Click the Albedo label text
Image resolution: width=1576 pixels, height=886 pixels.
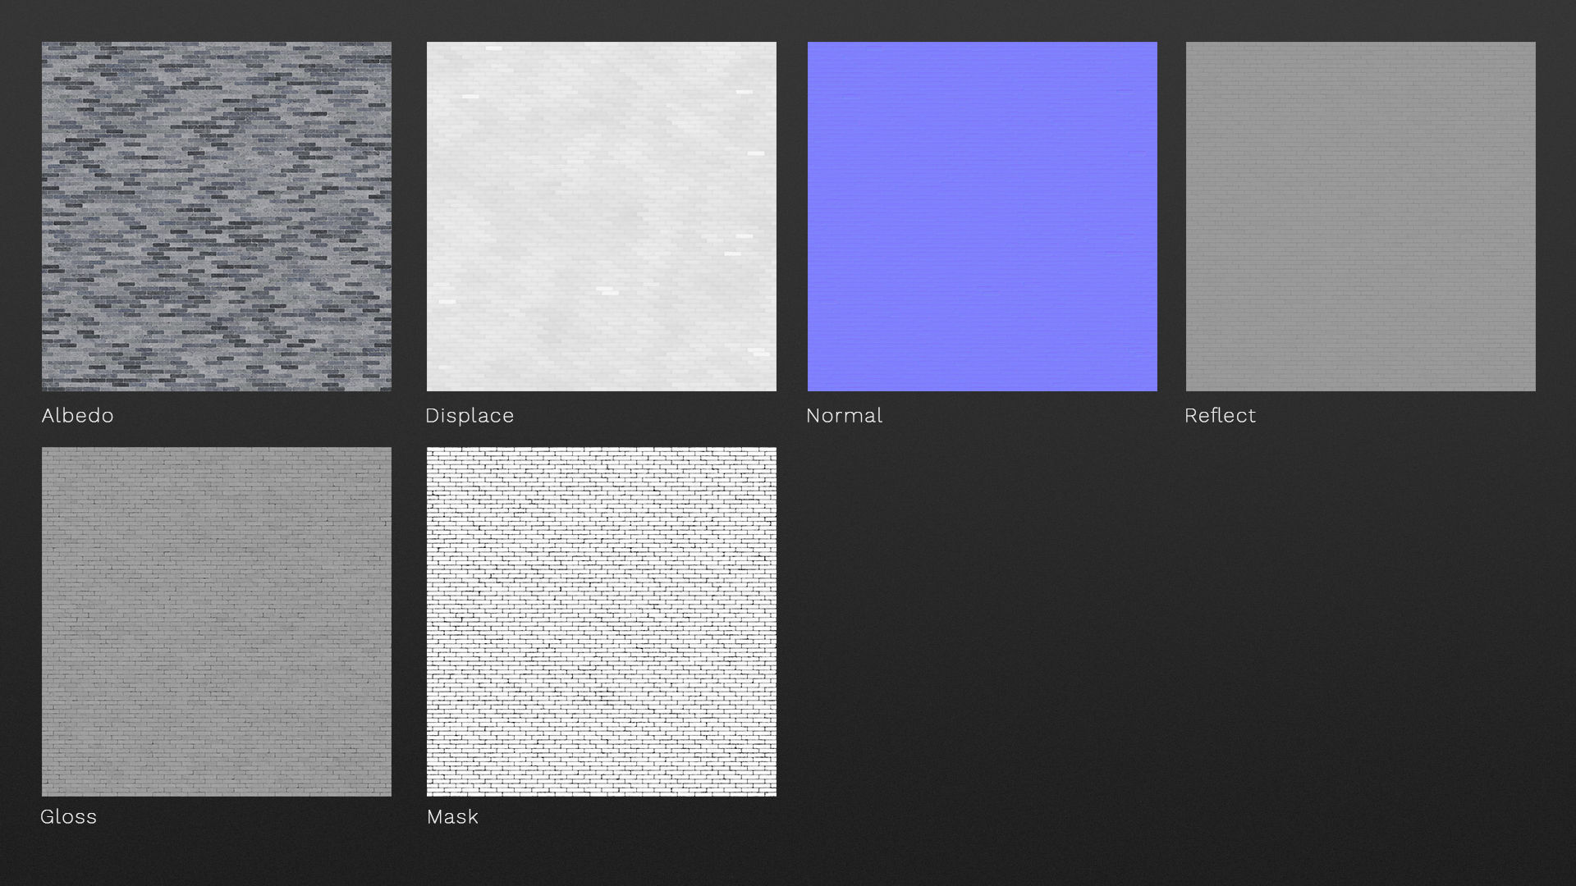pos(77,416)
